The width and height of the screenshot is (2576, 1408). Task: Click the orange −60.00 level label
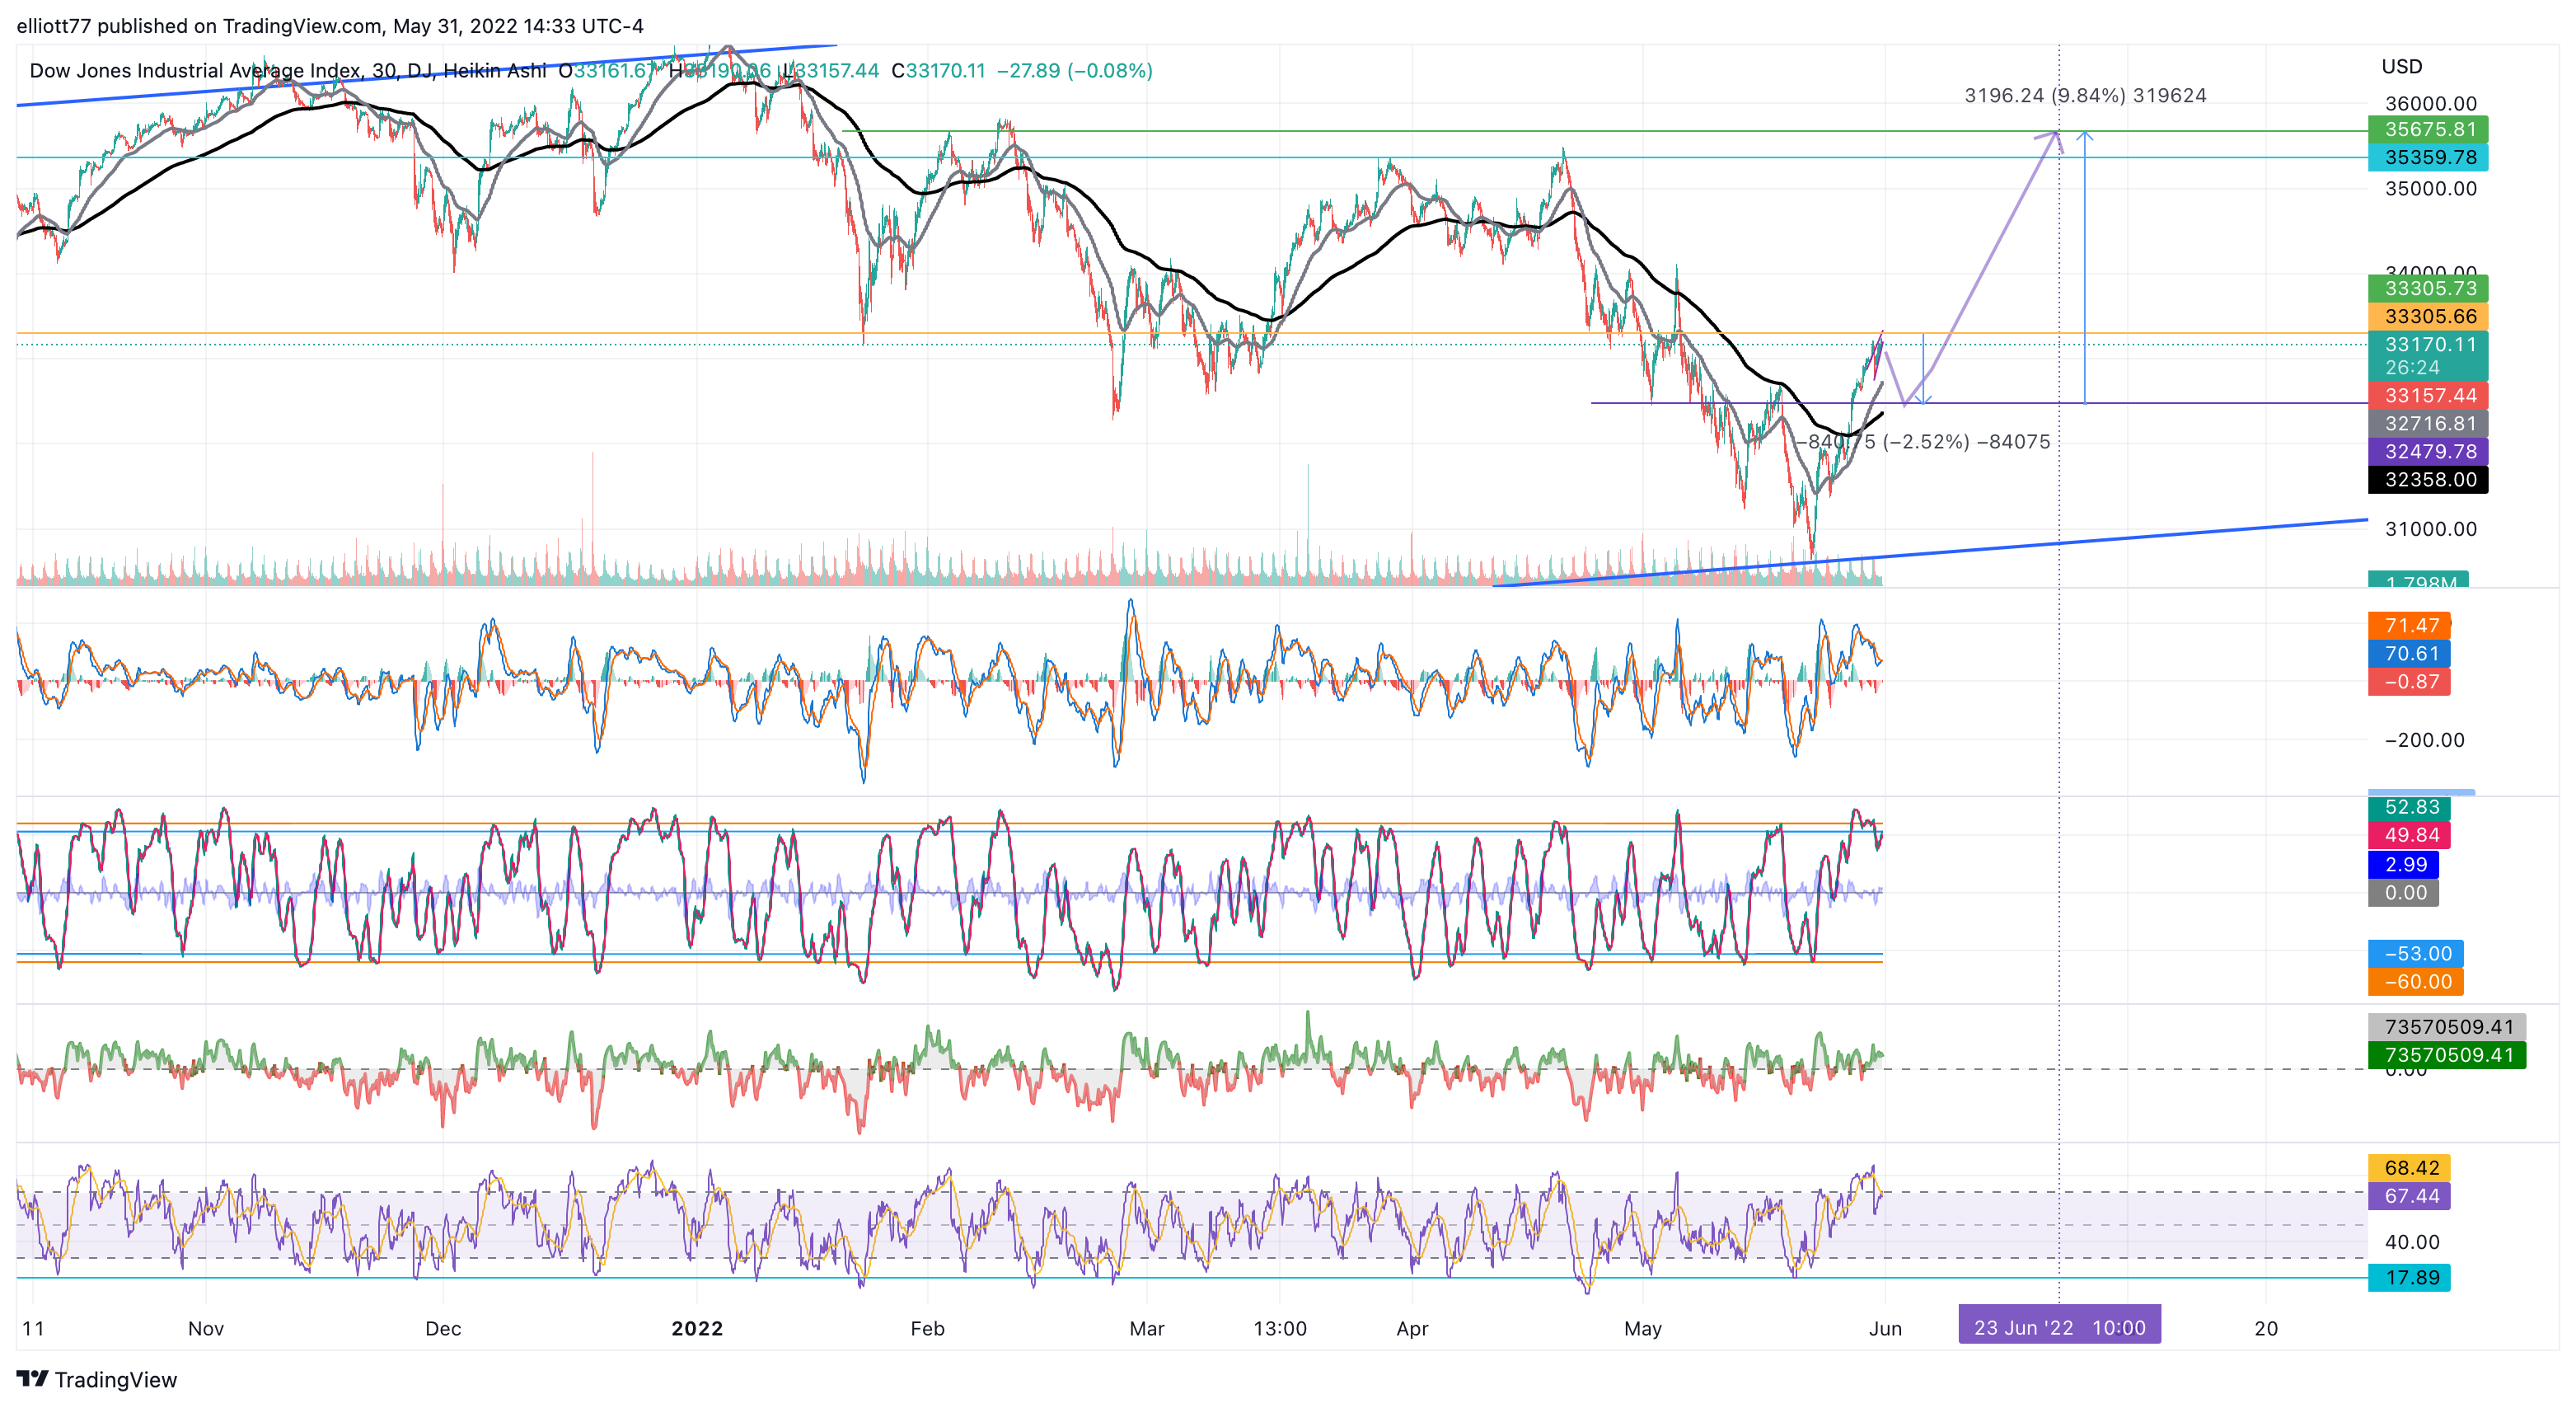click(x=2416, y=982)
